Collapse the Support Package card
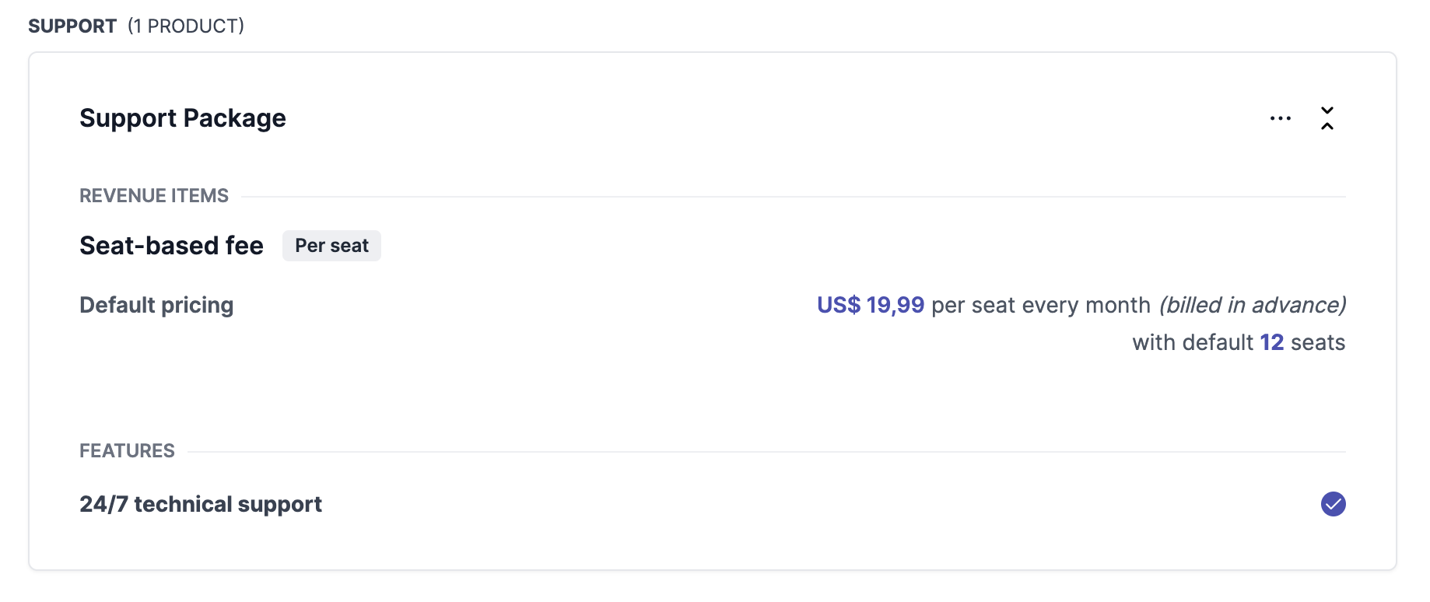This screenshot has height=602, width=1430. click(1327, 118)
